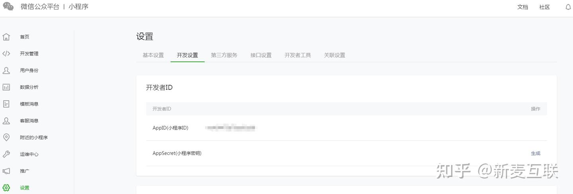The height and width of the screenshot is (194, 573).
Task: Click the 模板消息 document icon
Action: pyautogui.click(x=6, y=104)
